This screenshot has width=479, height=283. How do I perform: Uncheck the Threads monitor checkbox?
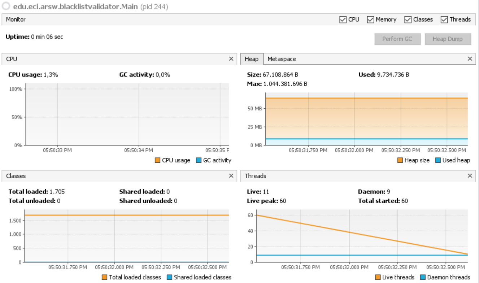pos(444,20)
